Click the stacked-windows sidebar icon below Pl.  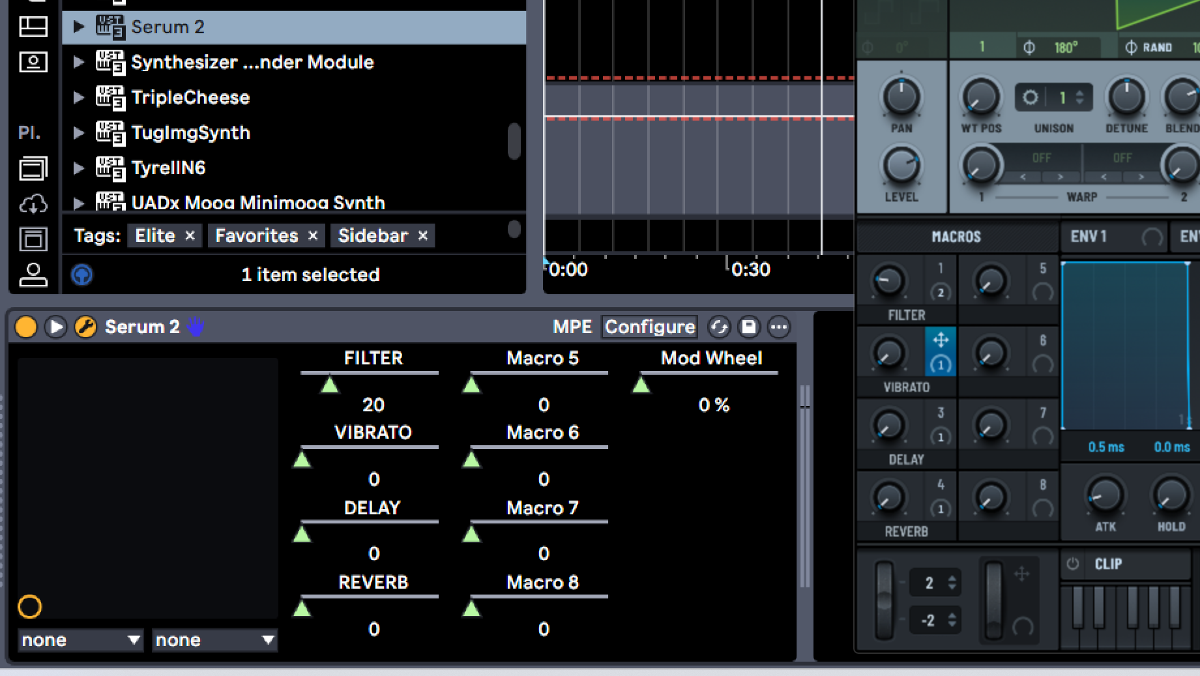click(33, 168)
